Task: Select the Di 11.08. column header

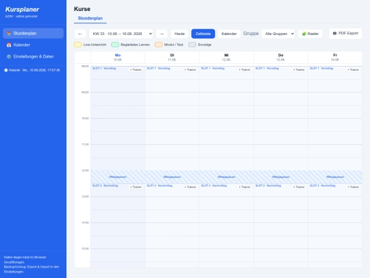Action: pyautogui.click(x=172, y=57)
